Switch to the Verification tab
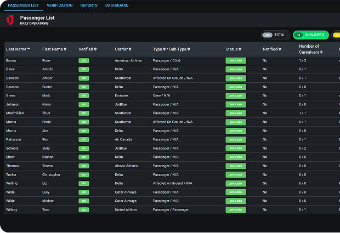 59,5
